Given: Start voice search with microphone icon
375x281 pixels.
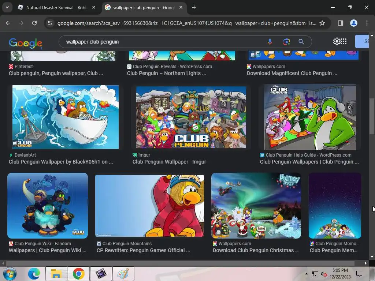Looking at the screenshot, I should coord(270,42).
